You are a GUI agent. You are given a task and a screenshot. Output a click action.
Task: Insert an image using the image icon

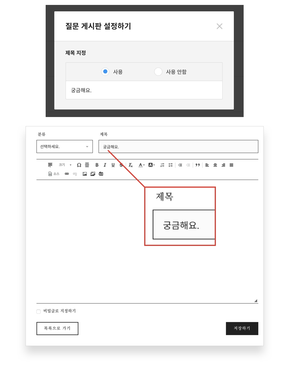(85, 174)
